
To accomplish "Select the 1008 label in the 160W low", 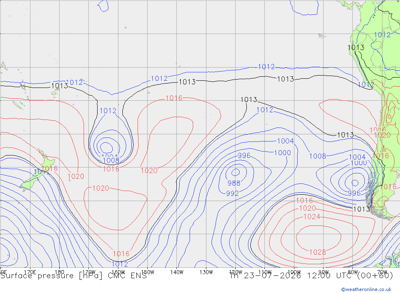I will [x=111, y=160].
